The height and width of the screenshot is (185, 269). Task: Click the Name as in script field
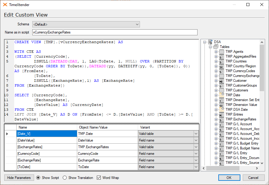coord(115,32)
